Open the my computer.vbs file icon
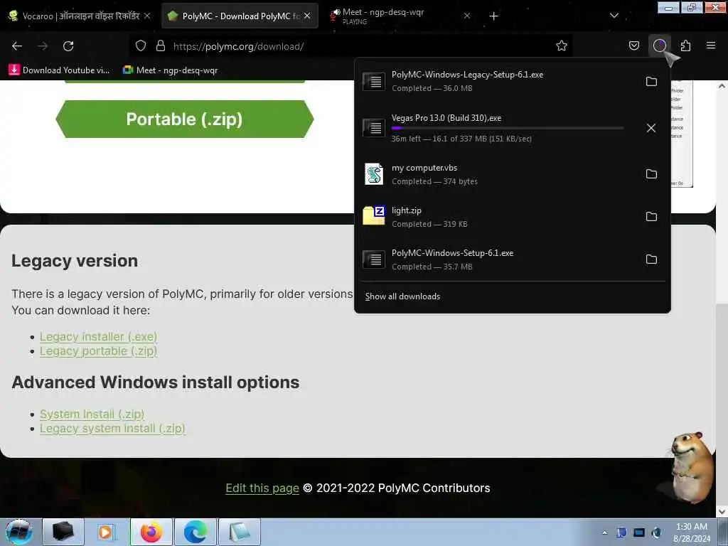The width and height of the screenshot is (728, 546). tap(374, 174)
